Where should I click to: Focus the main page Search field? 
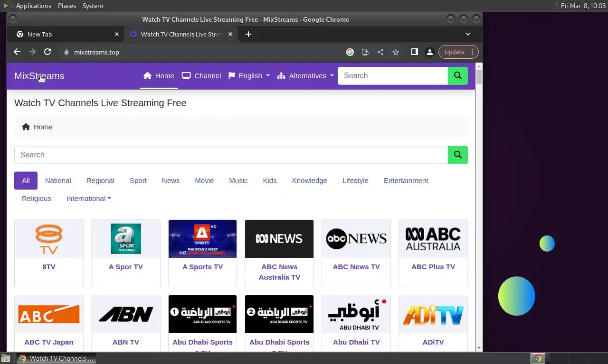tap(231, 155)
